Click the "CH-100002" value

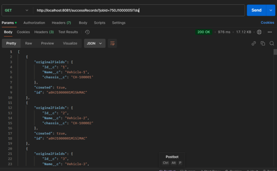(x=82, y=123)
